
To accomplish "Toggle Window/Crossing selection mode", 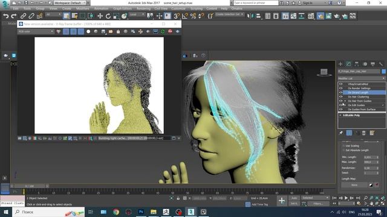I will coord(91,16).
